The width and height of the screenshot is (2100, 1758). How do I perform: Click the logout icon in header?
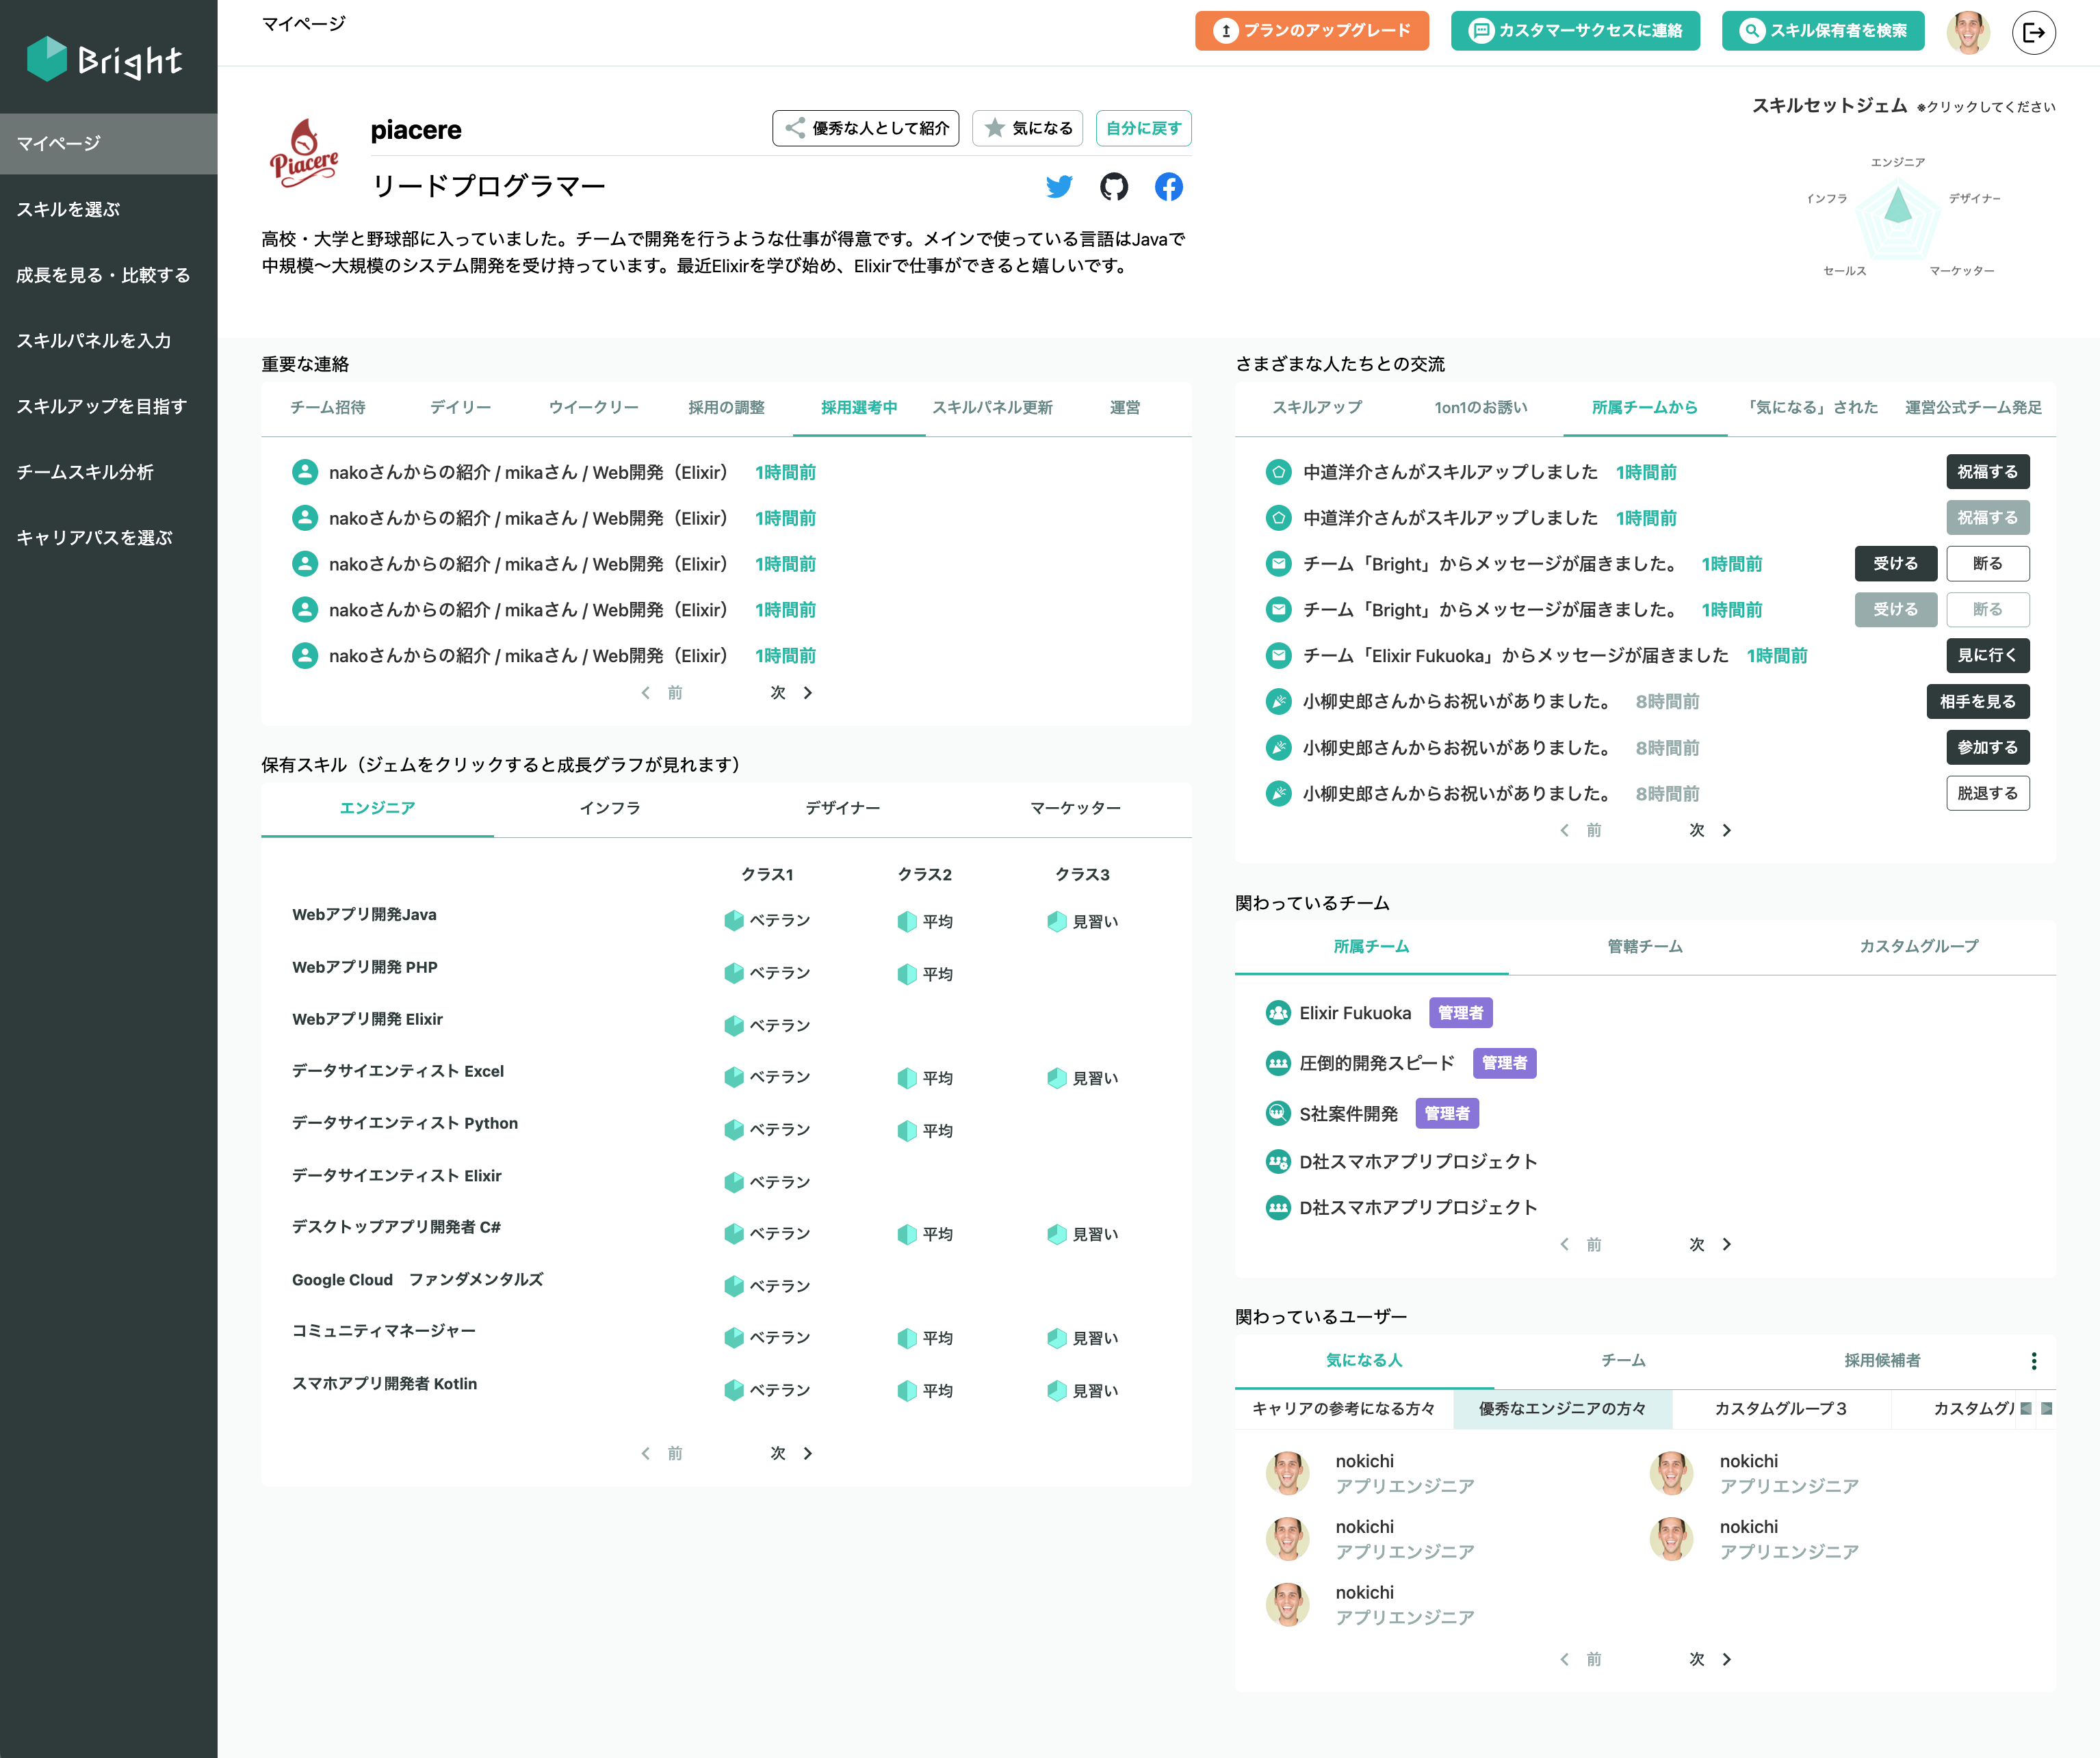pos(2033,32)
